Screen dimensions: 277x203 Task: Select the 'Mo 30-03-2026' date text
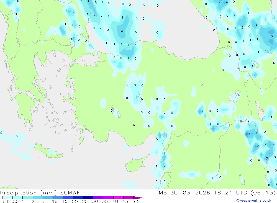click(184, 192)
